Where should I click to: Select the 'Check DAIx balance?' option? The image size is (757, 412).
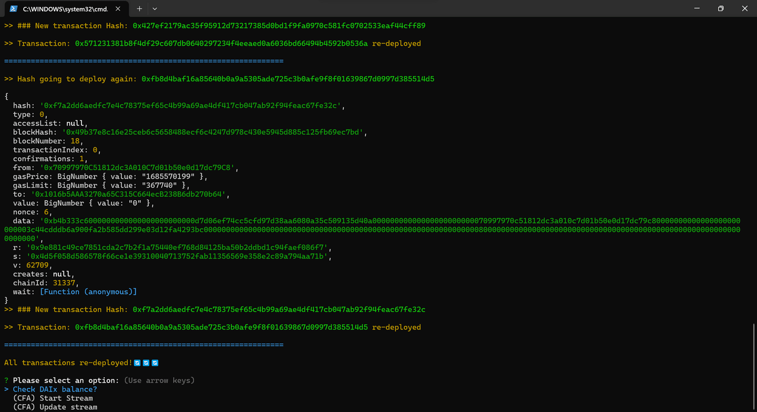point(55,389)
